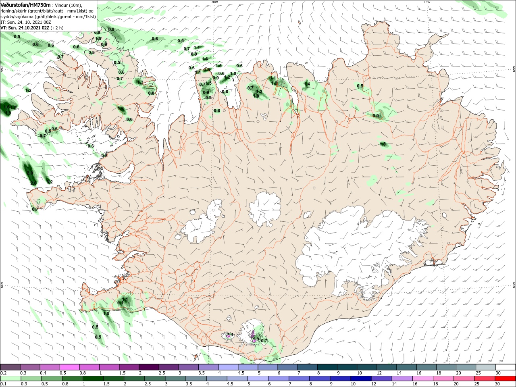
Task: Click the white Hofsjökull glacier in central Iceland
Action: click(x=265, y=209)
